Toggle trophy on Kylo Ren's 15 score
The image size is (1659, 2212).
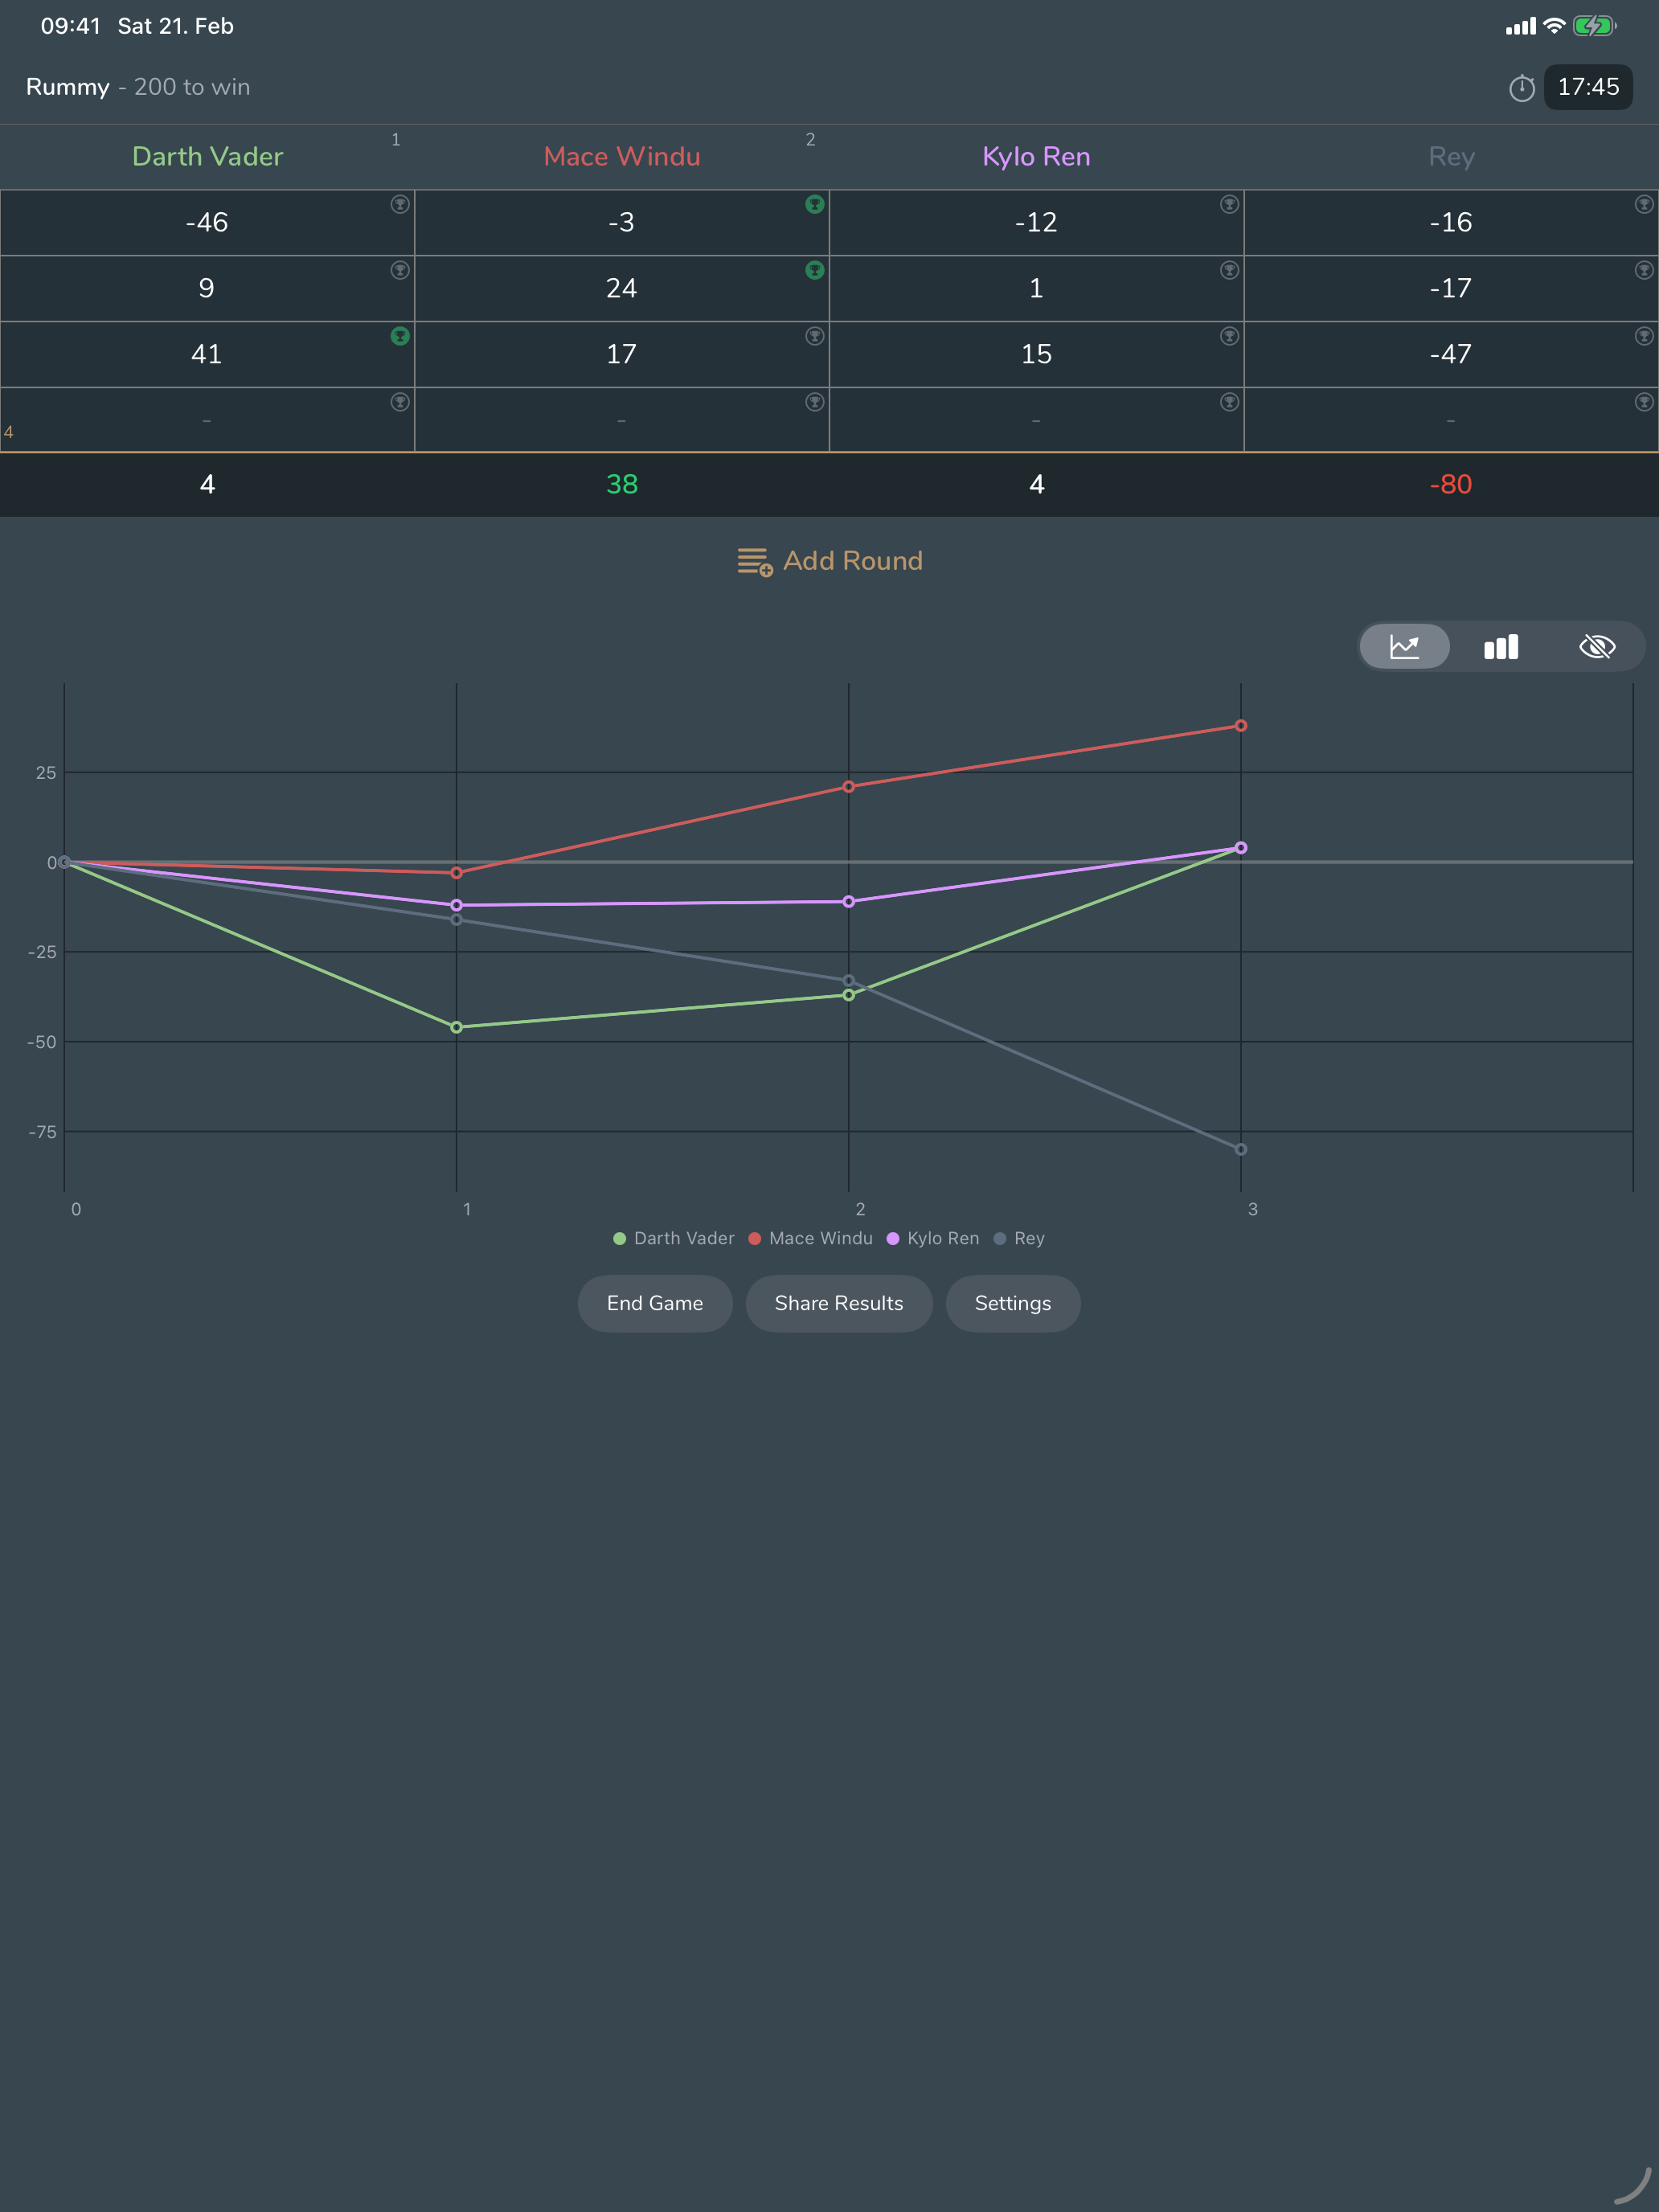1229,336
